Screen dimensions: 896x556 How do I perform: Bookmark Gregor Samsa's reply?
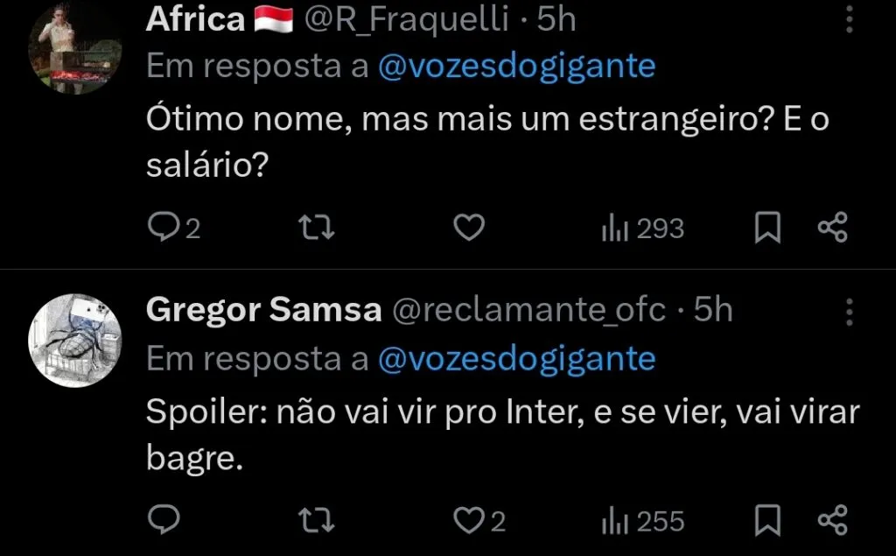(x=767, y=519)
